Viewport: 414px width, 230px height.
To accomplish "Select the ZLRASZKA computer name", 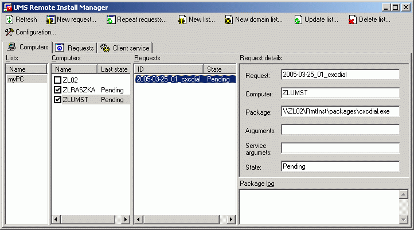I will pos(79,90).
